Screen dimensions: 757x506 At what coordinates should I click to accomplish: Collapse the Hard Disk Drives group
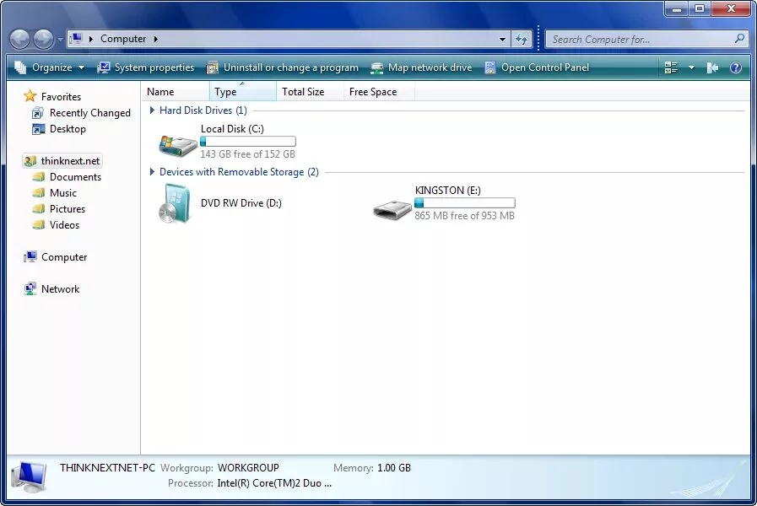(x=153, y=110)
